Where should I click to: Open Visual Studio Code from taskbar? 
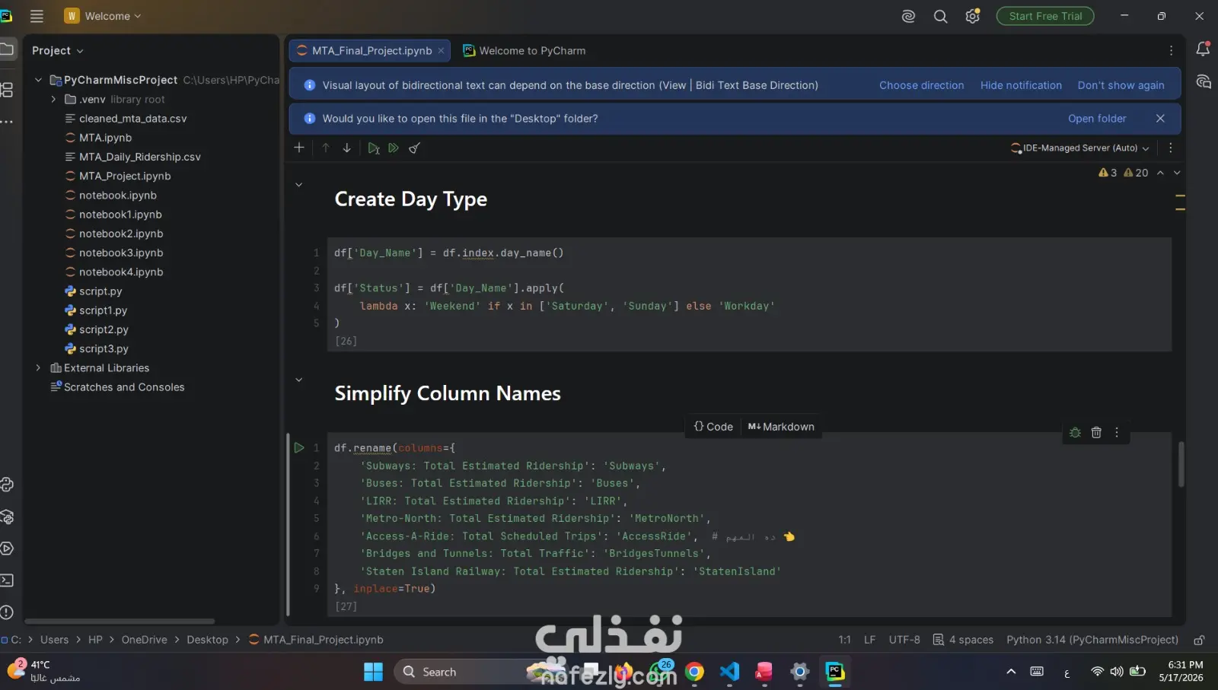[x=729, y=672]
